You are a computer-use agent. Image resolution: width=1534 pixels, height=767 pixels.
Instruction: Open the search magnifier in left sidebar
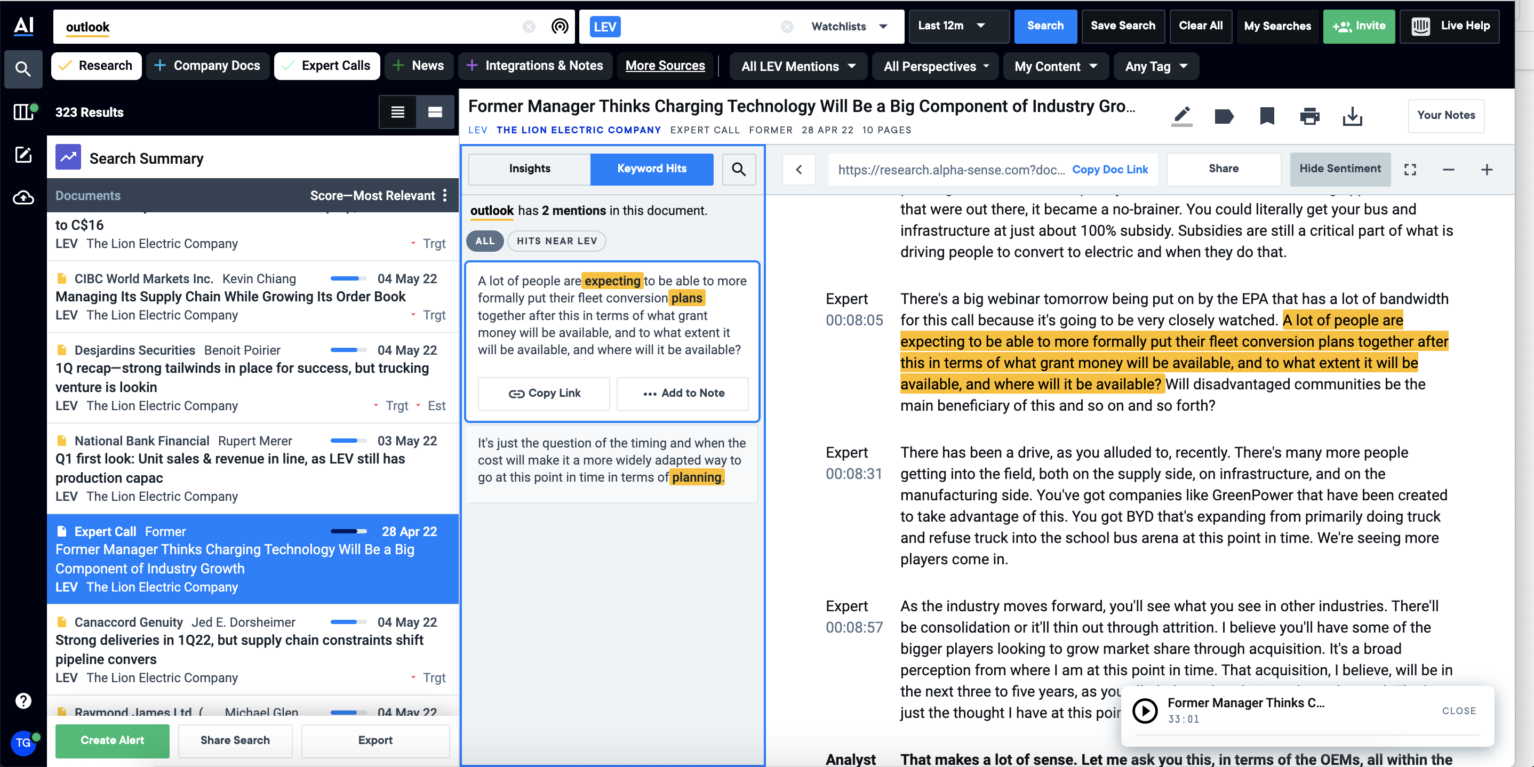(23, 69)
